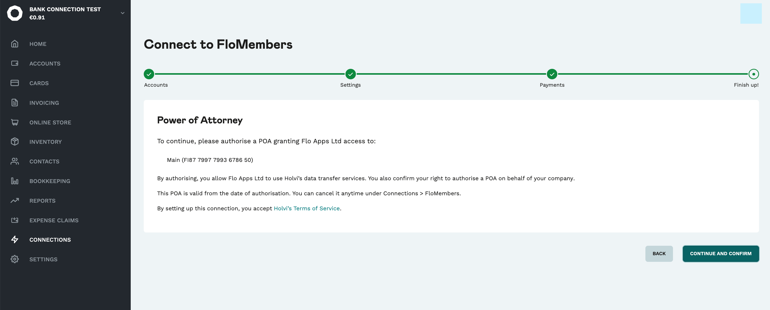This screenshot has height=310, width=770.
Task: Open the Reports trend arrow icon
Action: 15,200
